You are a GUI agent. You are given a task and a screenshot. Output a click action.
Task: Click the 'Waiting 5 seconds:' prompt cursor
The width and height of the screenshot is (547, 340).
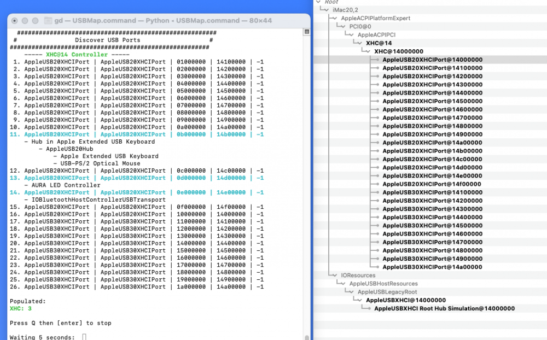(x=84, y=337)
